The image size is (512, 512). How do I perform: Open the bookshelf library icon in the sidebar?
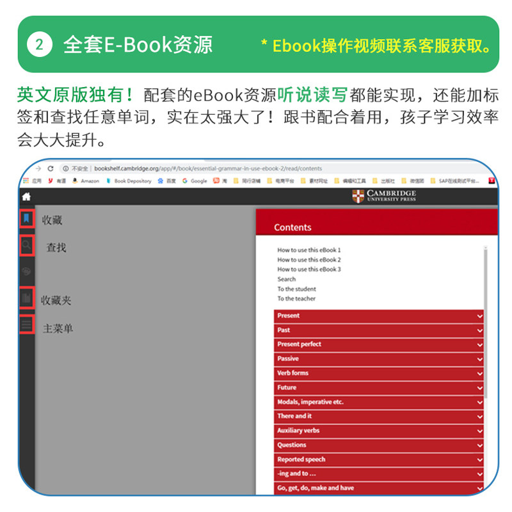[26, 298]
